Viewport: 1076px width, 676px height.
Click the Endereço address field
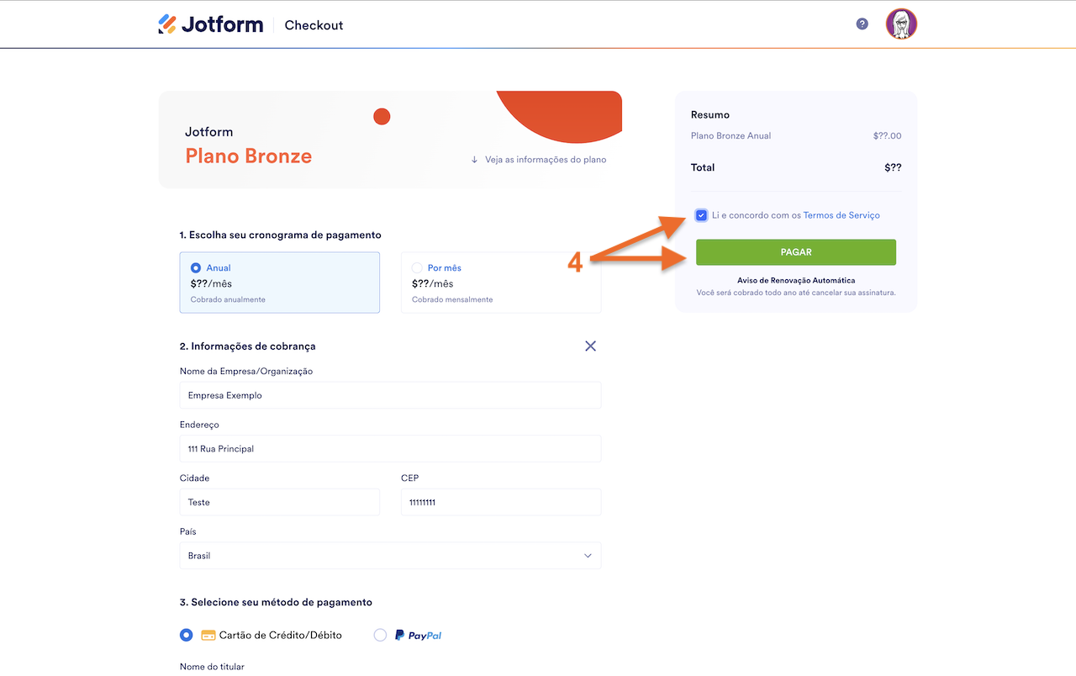[390, 448]
